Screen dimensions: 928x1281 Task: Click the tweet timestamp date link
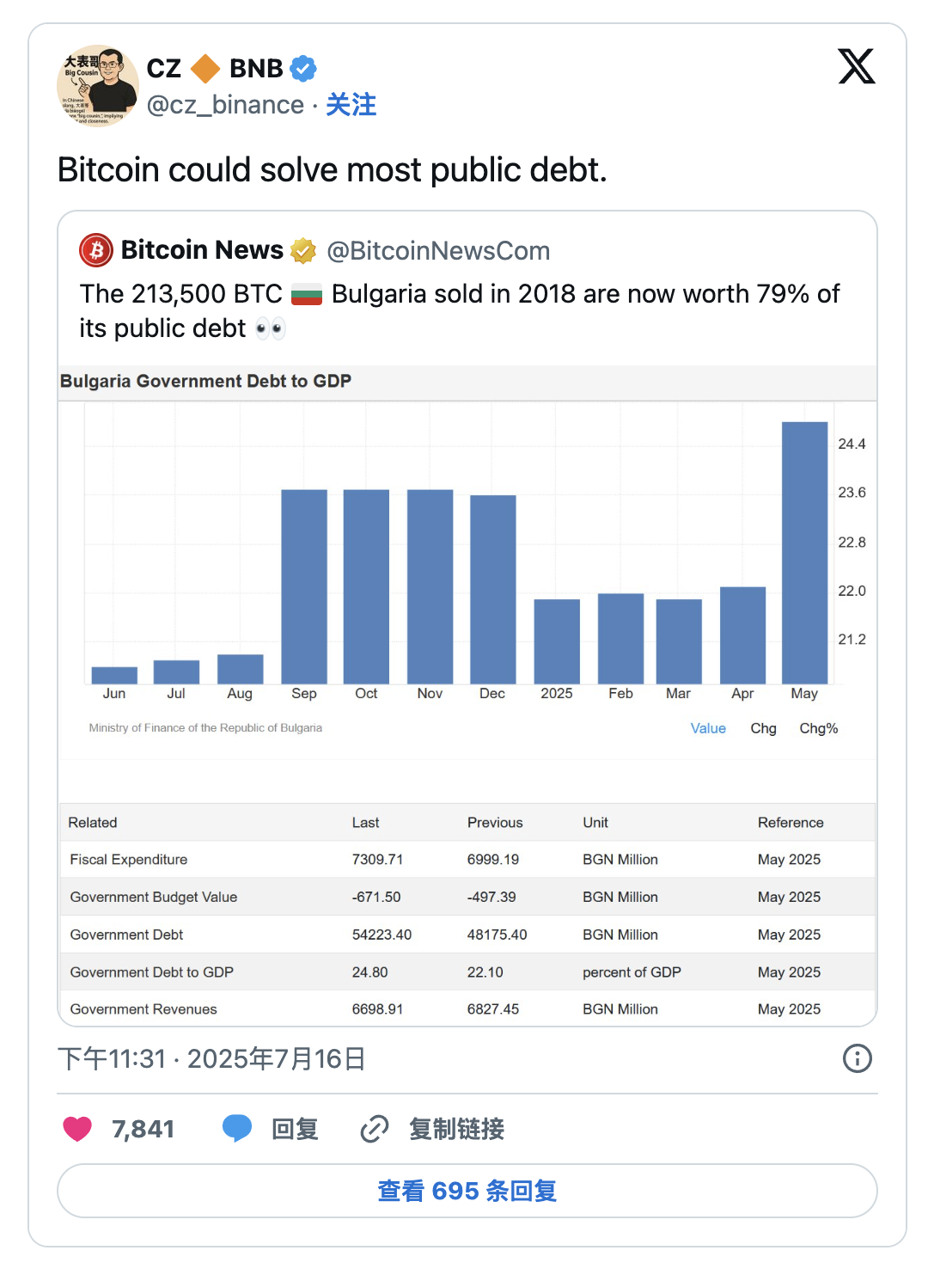[x=211, y=1058]
